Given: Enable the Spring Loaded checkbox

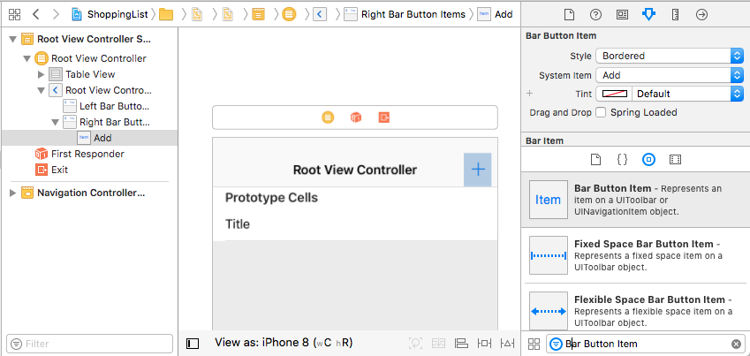Looking at the screenshot, I should coord(602,113).
